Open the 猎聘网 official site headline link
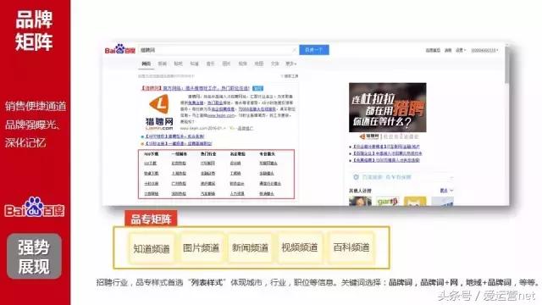 click(x=196, y=88)
